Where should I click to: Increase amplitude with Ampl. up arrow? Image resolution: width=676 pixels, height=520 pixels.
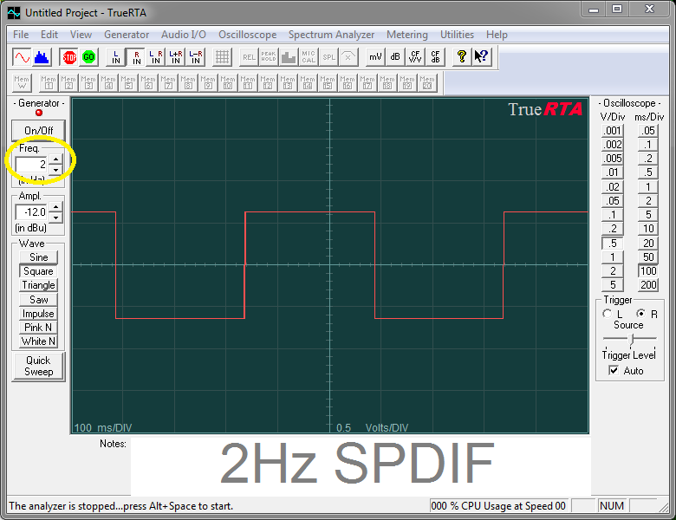tap(55, 207)
